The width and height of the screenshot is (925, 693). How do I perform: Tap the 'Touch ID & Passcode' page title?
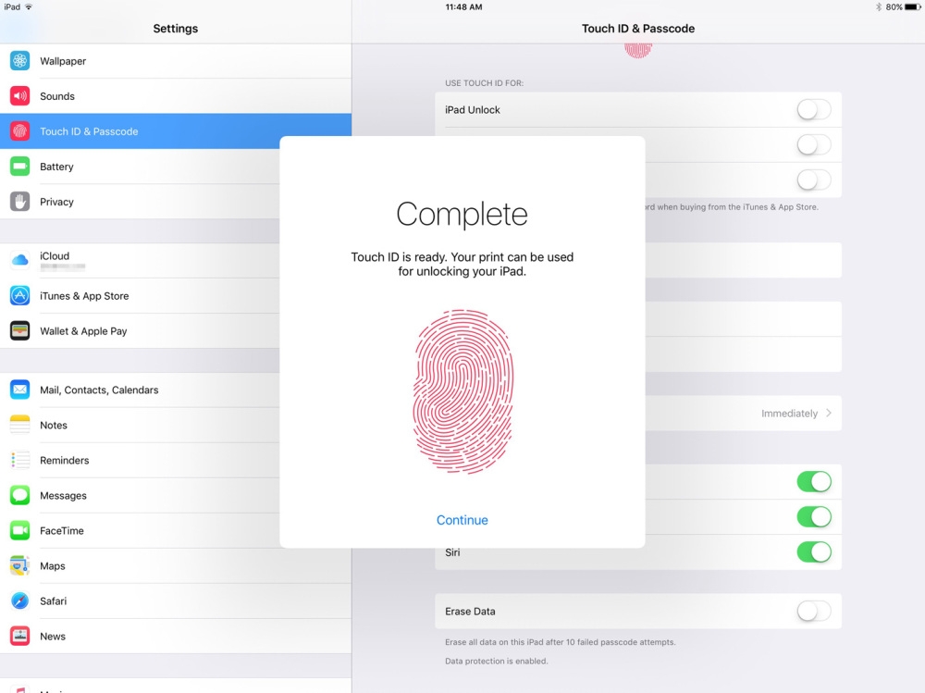point(638,29)
